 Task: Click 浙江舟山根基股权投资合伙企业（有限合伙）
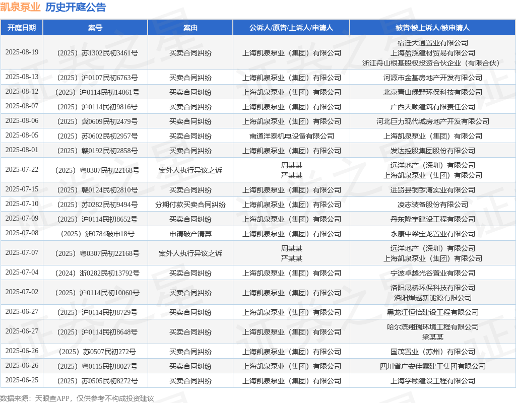(432, 63)
